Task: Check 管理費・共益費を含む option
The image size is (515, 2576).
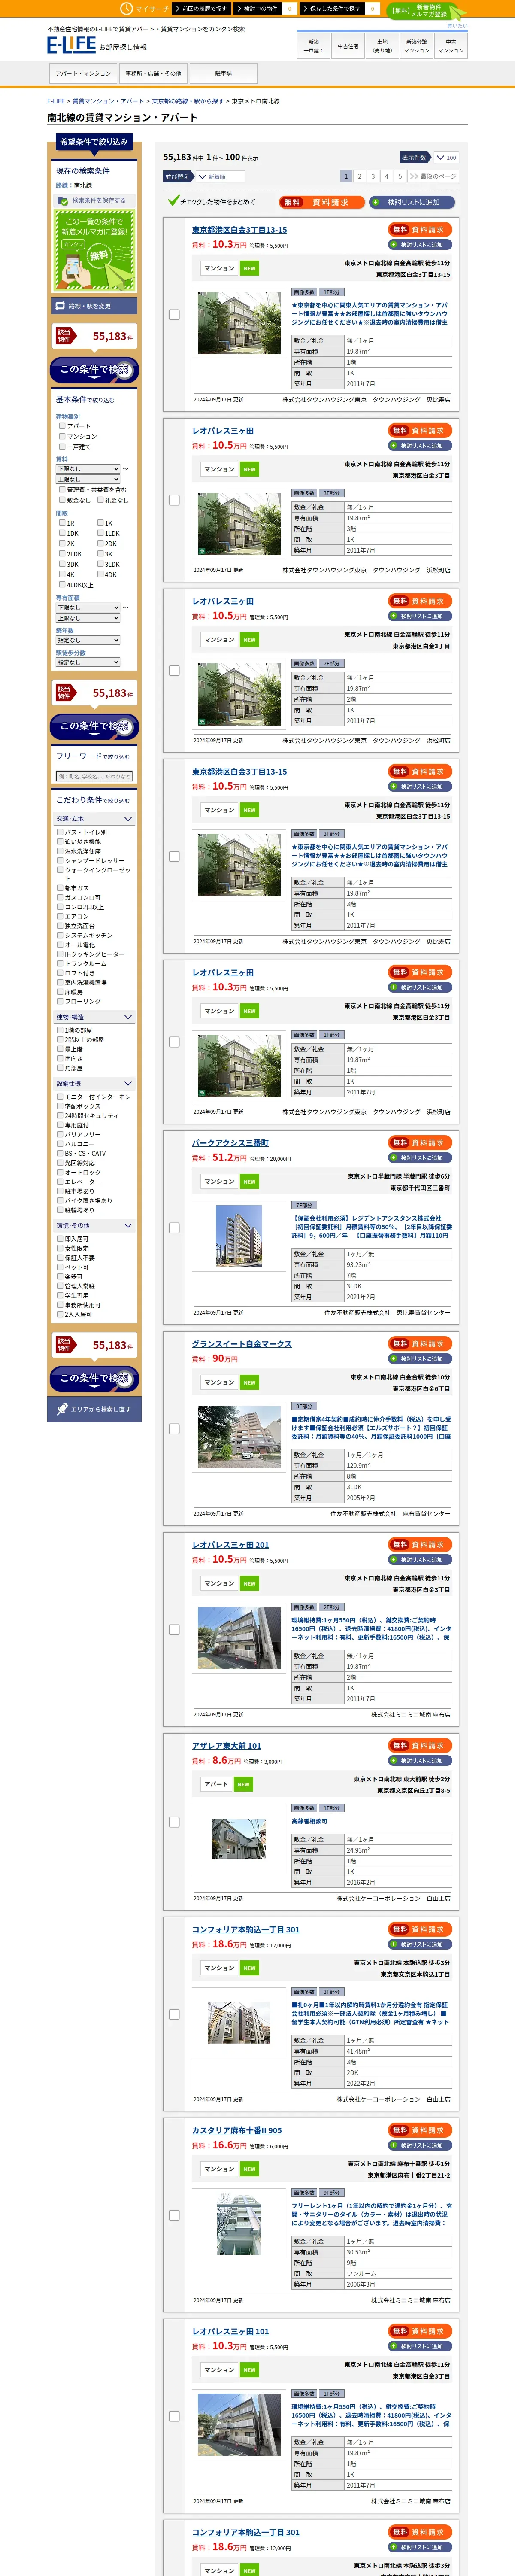Action: (x=62, y=490)
